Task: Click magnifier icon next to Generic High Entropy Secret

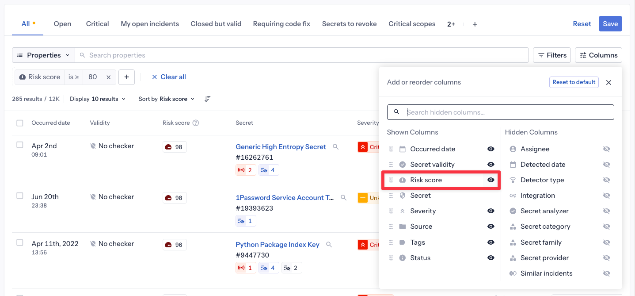Action: 336,147
